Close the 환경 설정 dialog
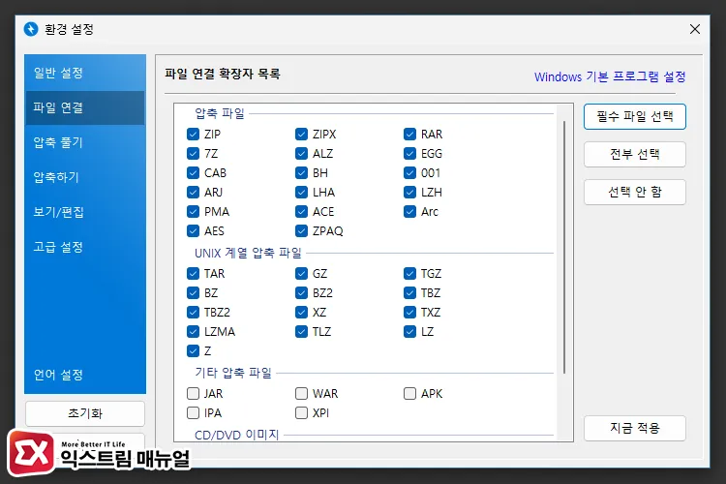The image size is (726, 484). tap(694, 29)
